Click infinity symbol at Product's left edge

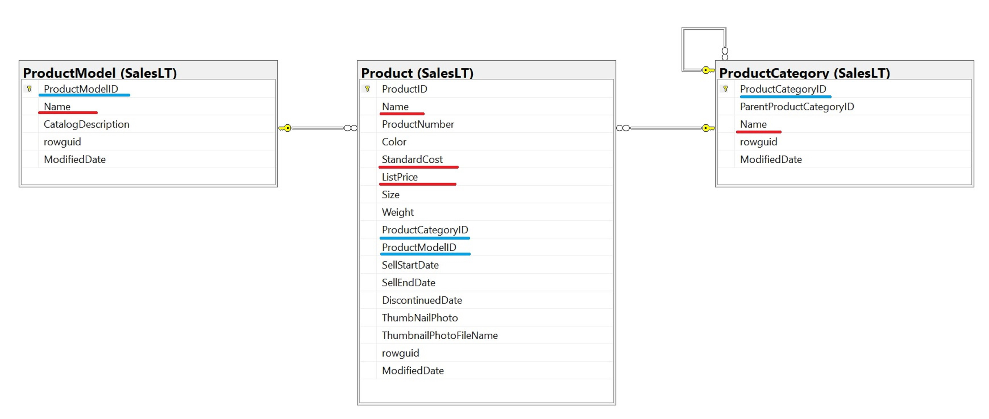350,128
